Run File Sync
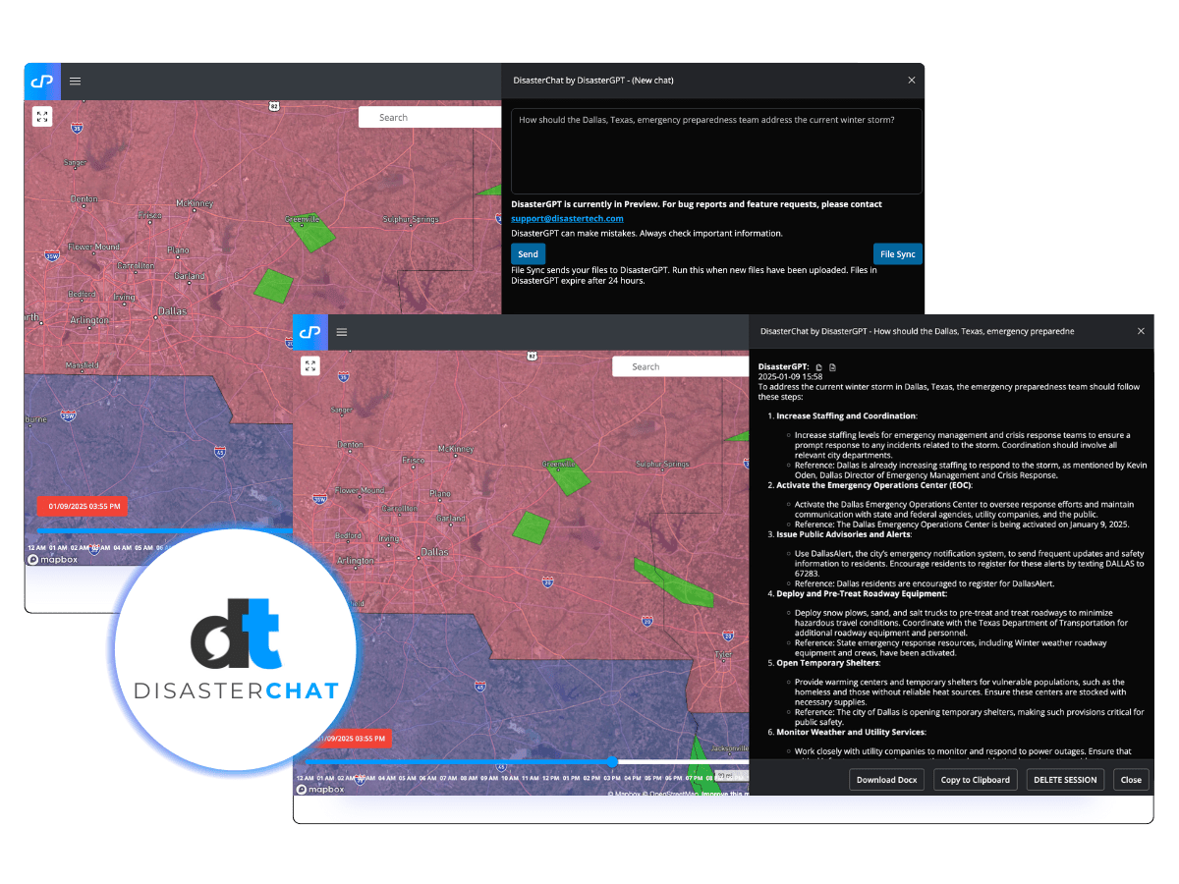Viewport: 1179px width, 884px height. [x=897, y=253]
